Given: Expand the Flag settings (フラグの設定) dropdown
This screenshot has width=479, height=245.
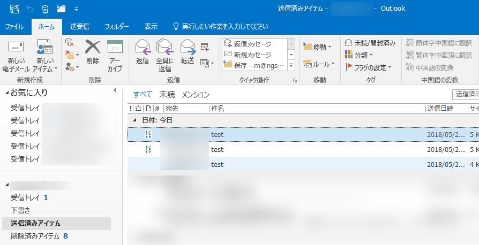Looking at the screenshot, I should [369, 67].
